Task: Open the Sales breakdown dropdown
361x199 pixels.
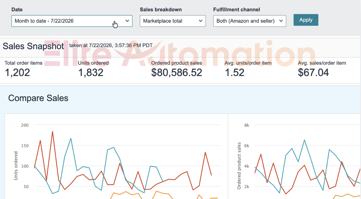Action: tap(173, 21)
